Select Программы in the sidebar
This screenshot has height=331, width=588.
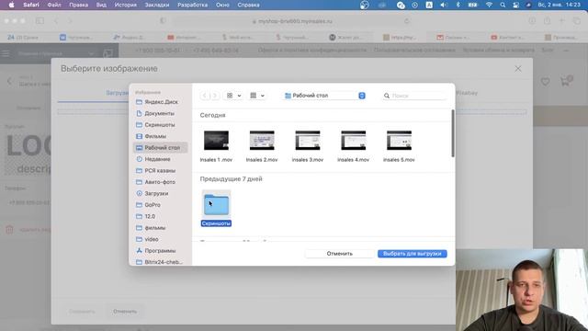tap(160, 251)
